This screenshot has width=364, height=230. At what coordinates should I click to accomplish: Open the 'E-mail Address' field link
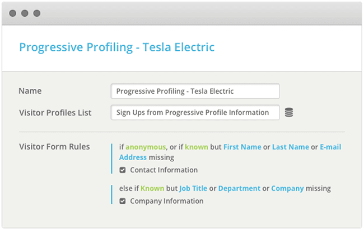[330, 147]
